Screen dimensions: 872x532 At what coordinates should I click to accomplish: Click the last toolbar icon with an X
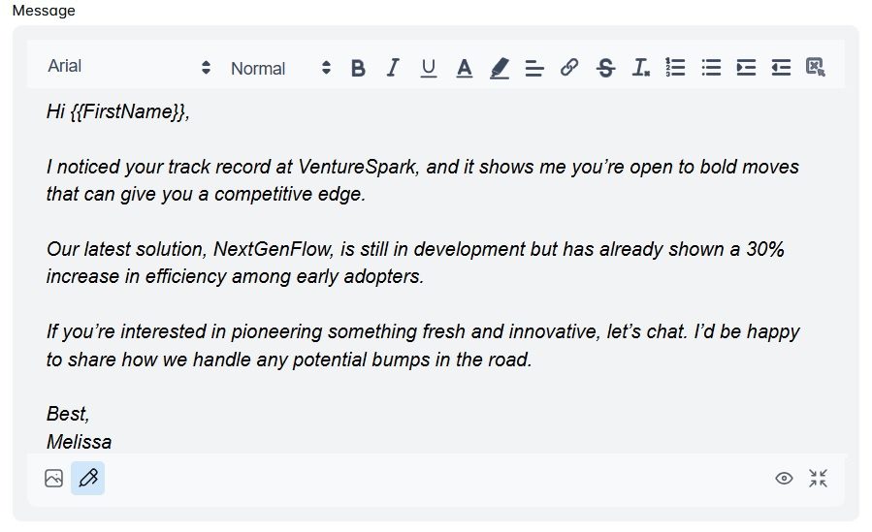click(x=816, y=67)
